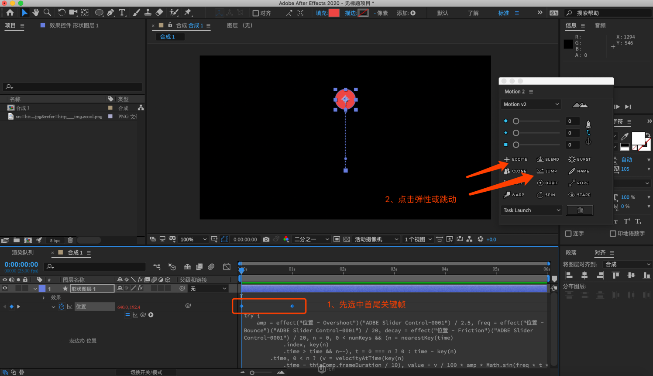Toggle shy switch on 形状图层 1

[x=120, y=288]
